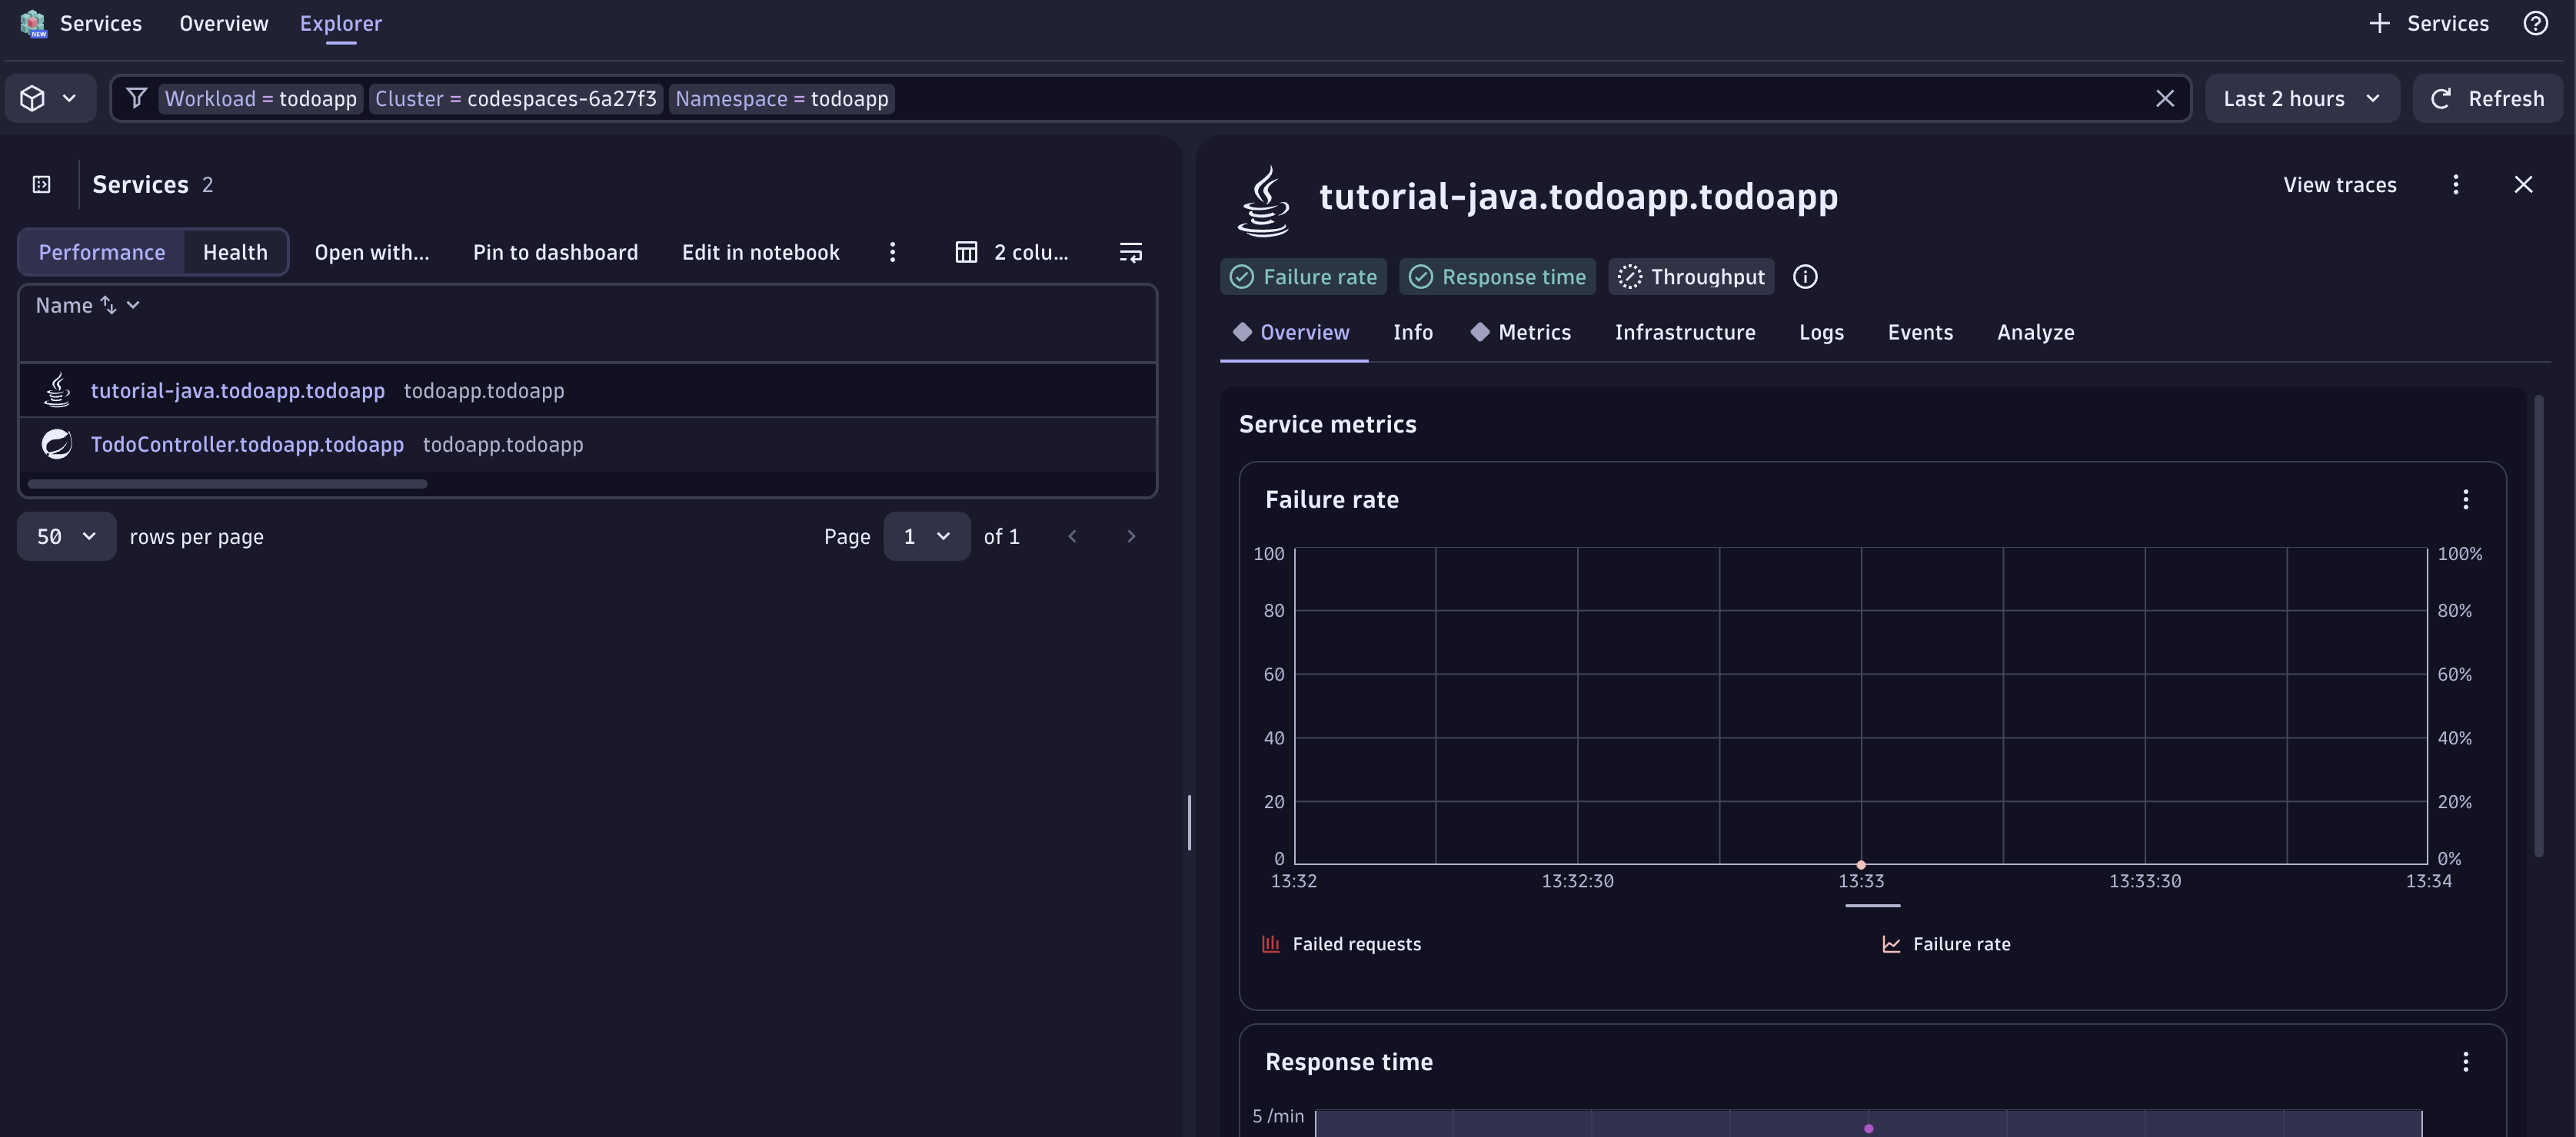Toggle line wrap icon in table toolbar

point(1130,252)
